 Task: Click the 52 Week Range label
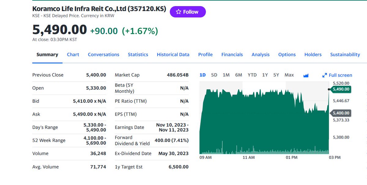49,141
